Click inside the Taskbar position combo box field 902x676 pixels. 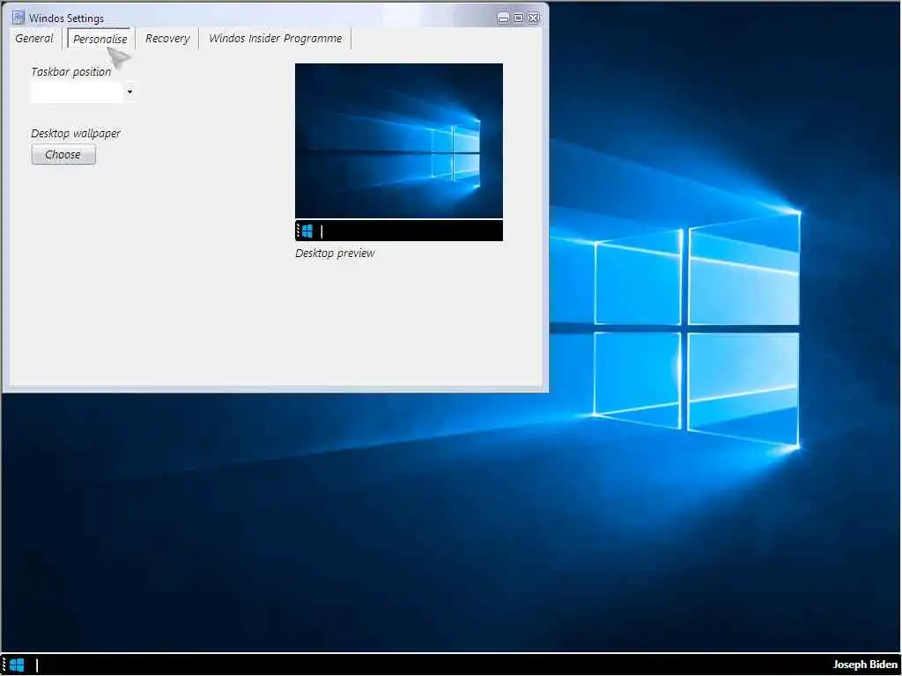[x=77, y=92]
